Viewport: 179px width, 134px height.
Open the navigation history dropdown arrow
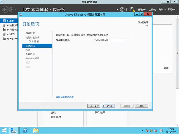(x=15, y=9)
